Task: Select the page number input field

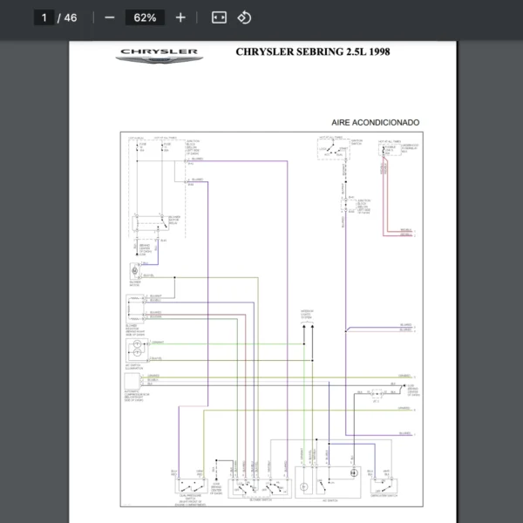Action: [44, 17]
